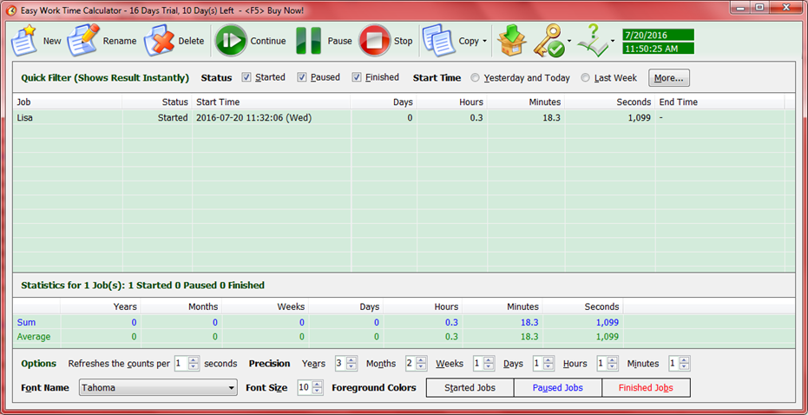The height and width of the screenshot is (415, 808).
Task: Sort jobs by Seconds column header
Action: click(x=609, y=102)
